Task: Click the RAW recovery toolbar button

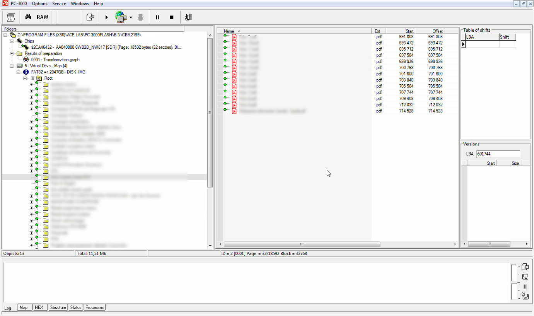Action: pyautogui.click(x=43, y=17)
